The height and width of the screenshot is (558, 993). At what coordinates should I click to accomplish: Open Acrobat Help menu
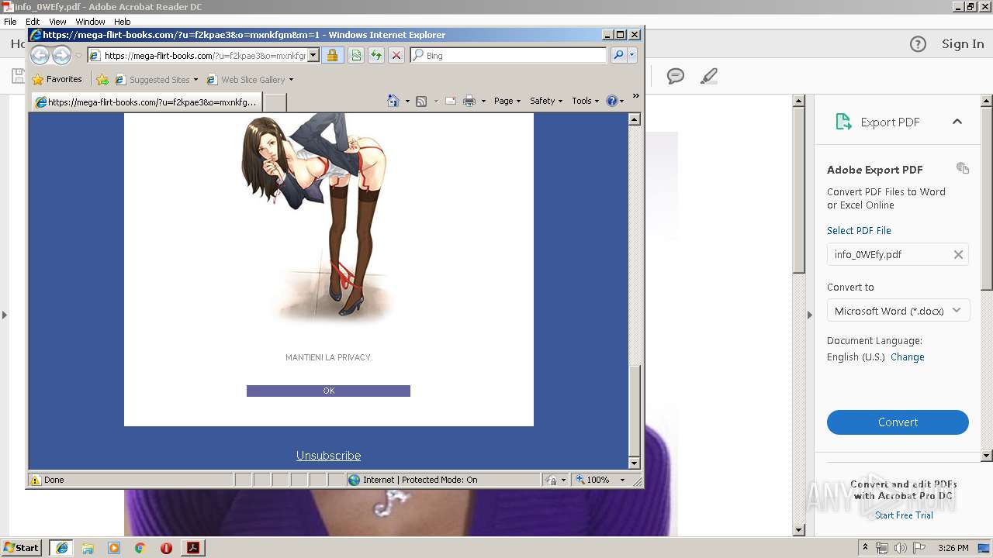point(123,22)
